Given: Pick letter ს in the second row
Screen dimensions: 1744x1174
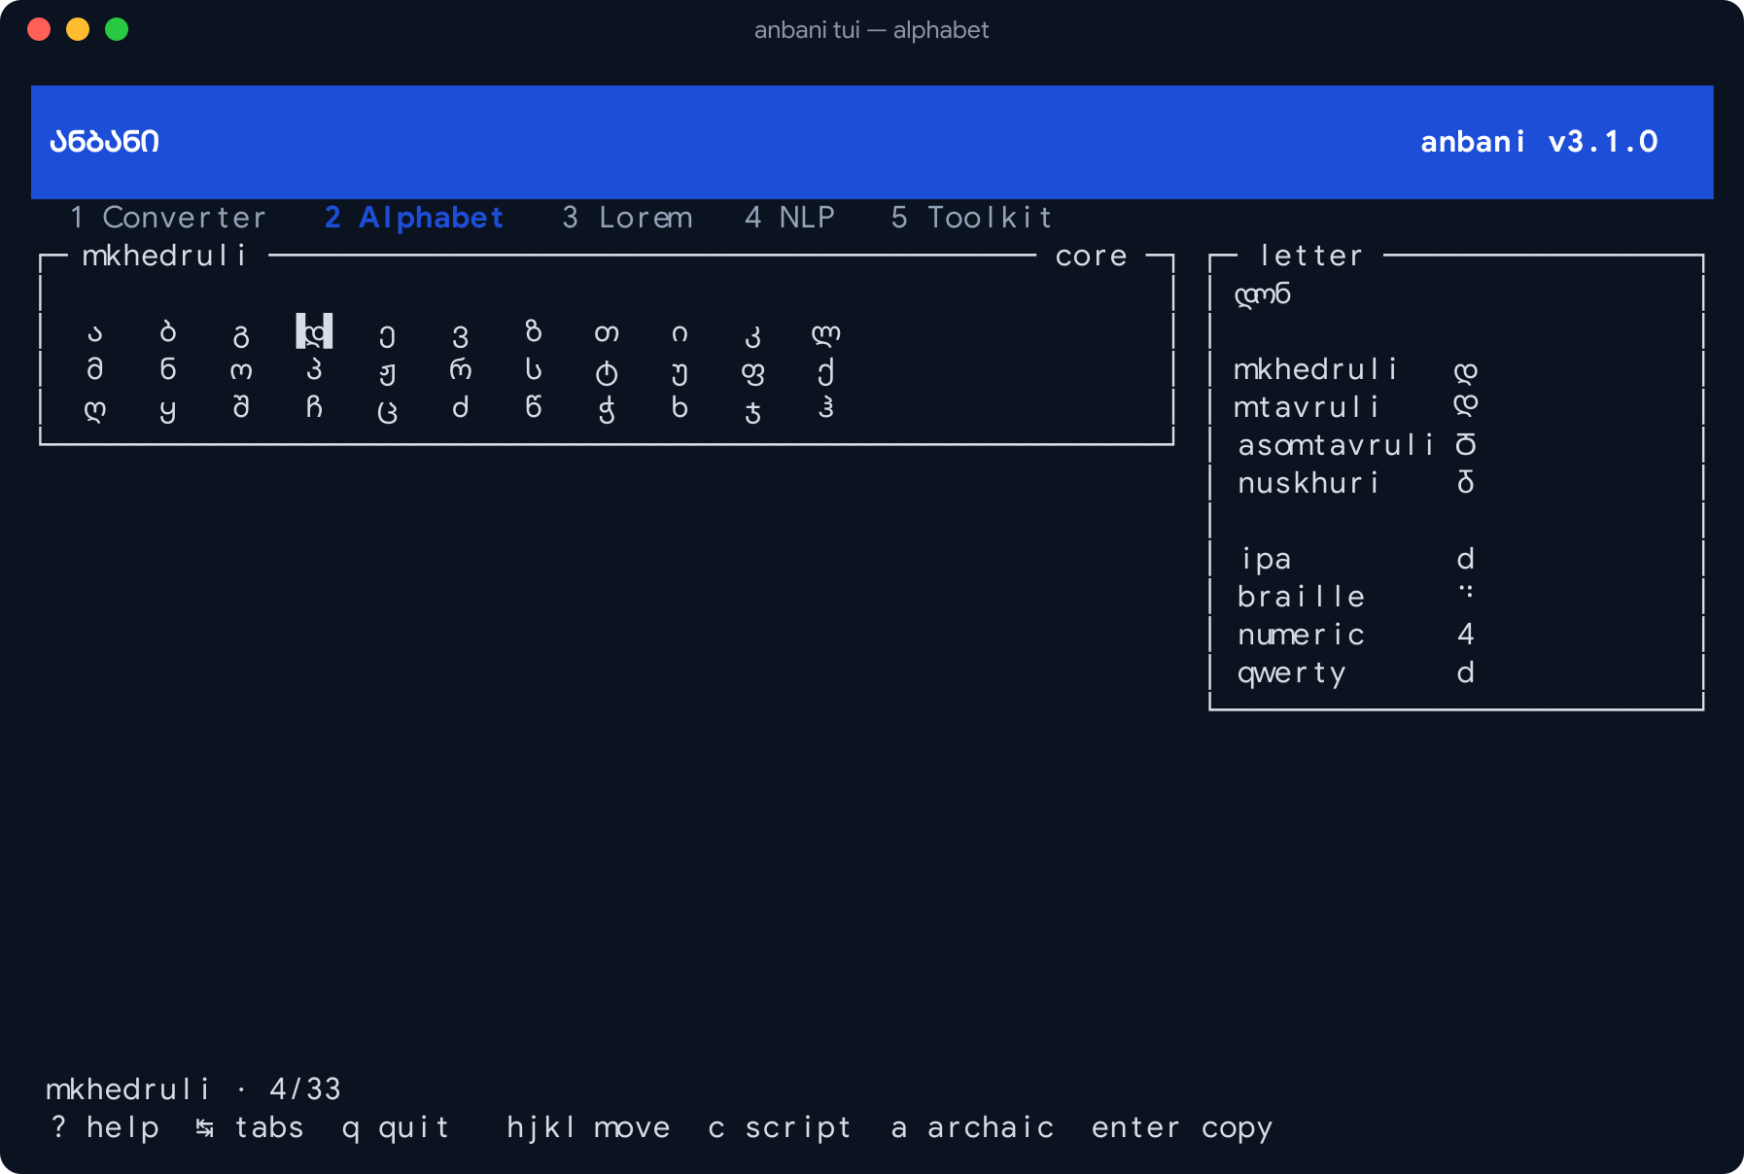Looking at the screenshot, I should tap(533, 369).
